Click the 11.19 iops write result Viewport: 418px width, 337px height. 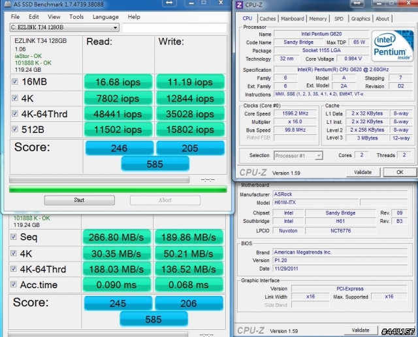point(190,82)
